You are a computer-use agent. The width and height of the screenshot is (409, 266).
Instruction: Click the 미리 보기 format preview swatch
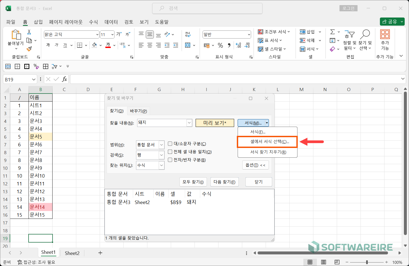click(x=215, y=123)
